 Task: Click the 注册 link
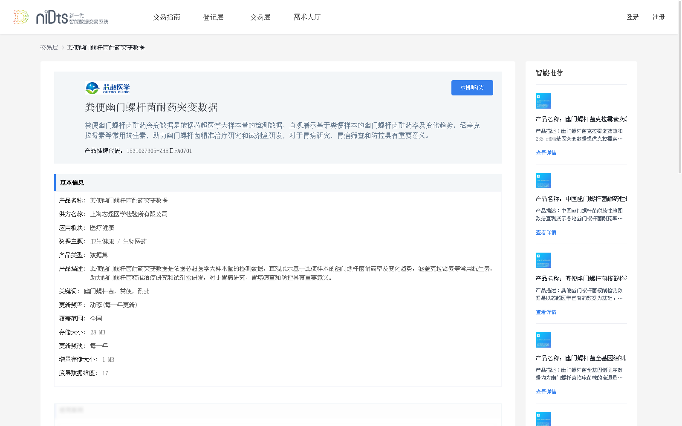659,17
